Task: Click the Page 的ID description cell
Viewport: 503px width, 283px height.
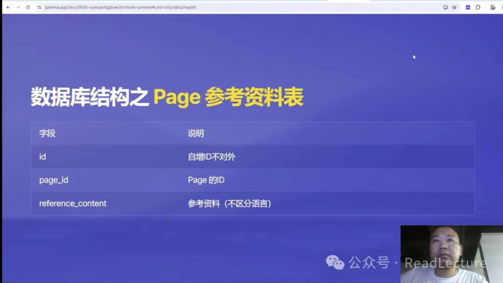Action: coord(206,180)
